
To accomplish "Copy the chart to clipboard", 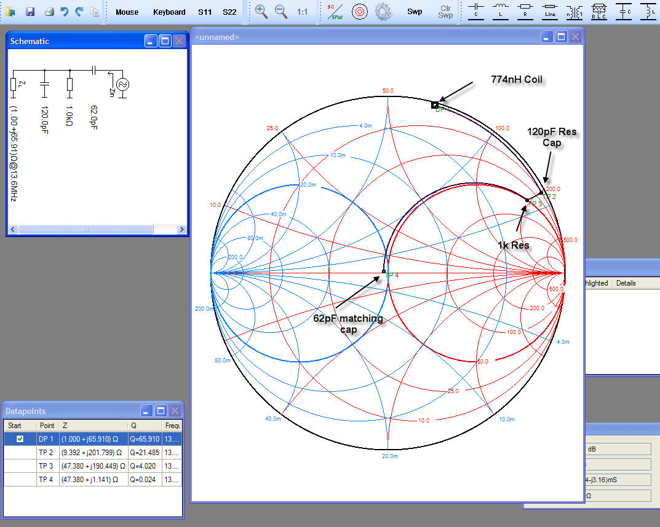I will coord(94,12).
